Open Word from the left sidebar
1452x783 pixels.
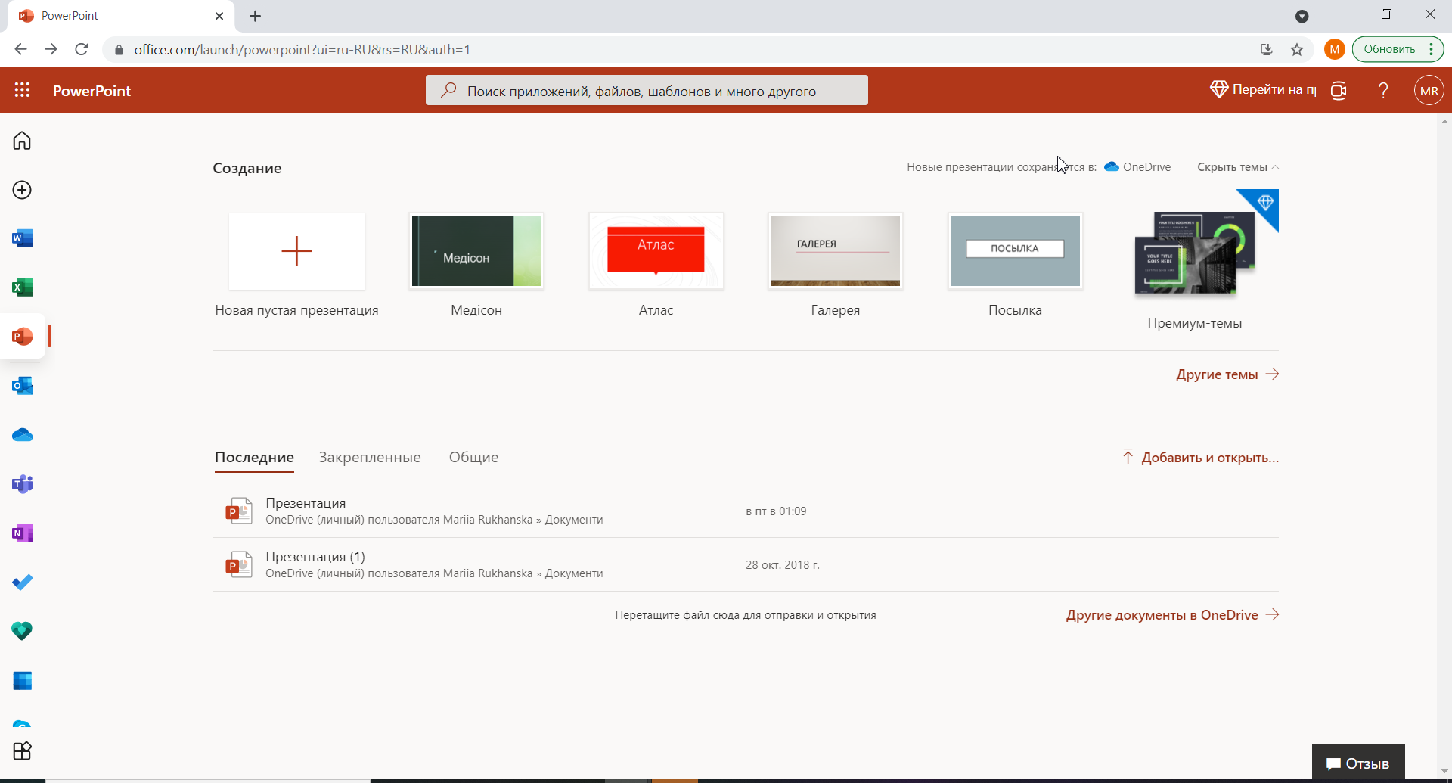(x=22, y=239)
